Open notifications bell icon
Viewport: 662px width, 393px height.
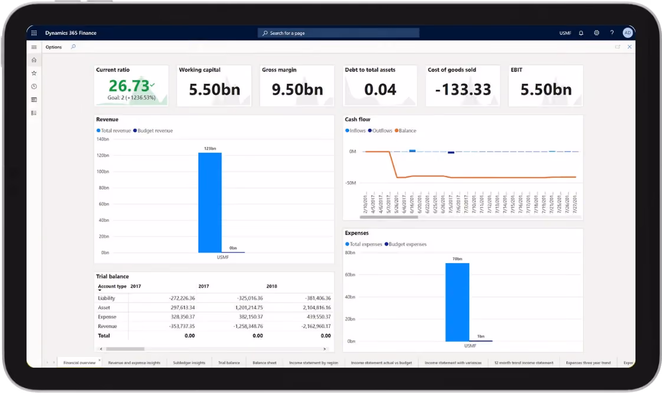pos(581,33)
